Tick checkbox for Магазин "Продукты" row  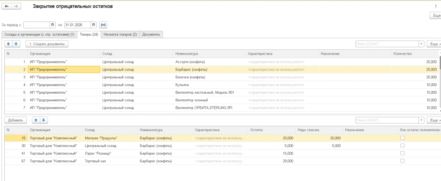(x=402, y=138)
